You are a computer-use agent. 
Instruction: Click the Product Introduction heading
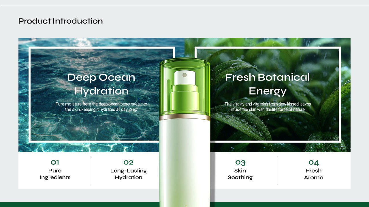point(61,21)
